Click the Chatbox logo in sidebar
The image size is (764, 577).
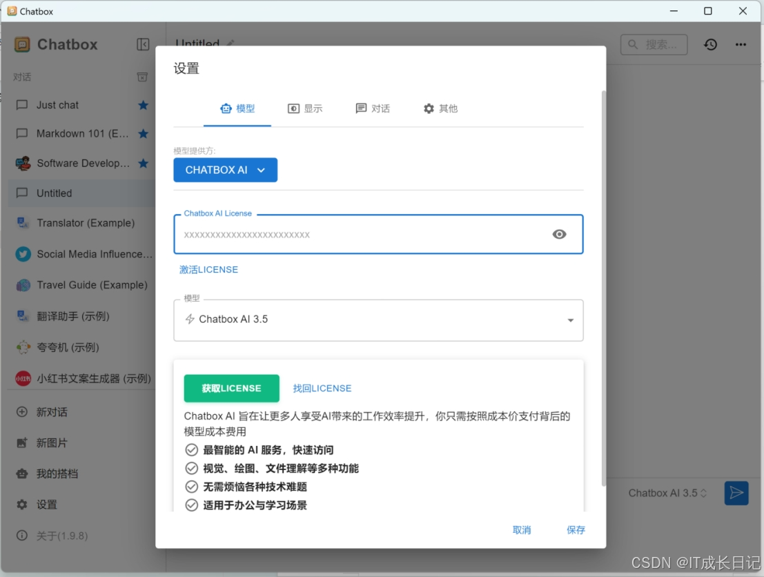tap(22, 44)
